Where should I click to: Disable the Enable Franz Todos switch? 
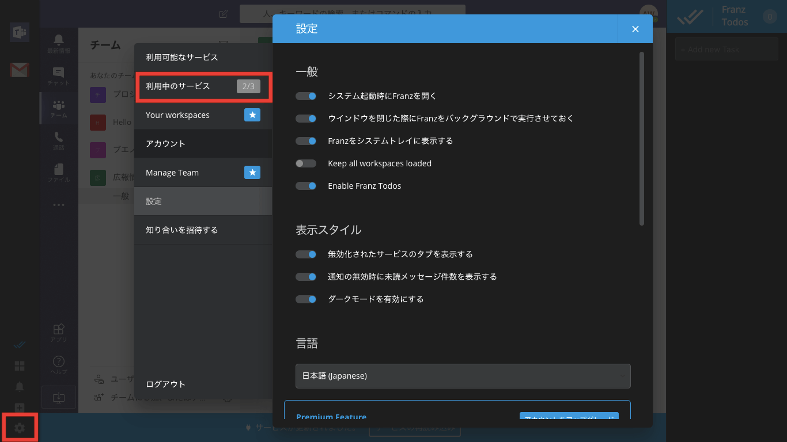pyautogui.click(x=306, y=186)
